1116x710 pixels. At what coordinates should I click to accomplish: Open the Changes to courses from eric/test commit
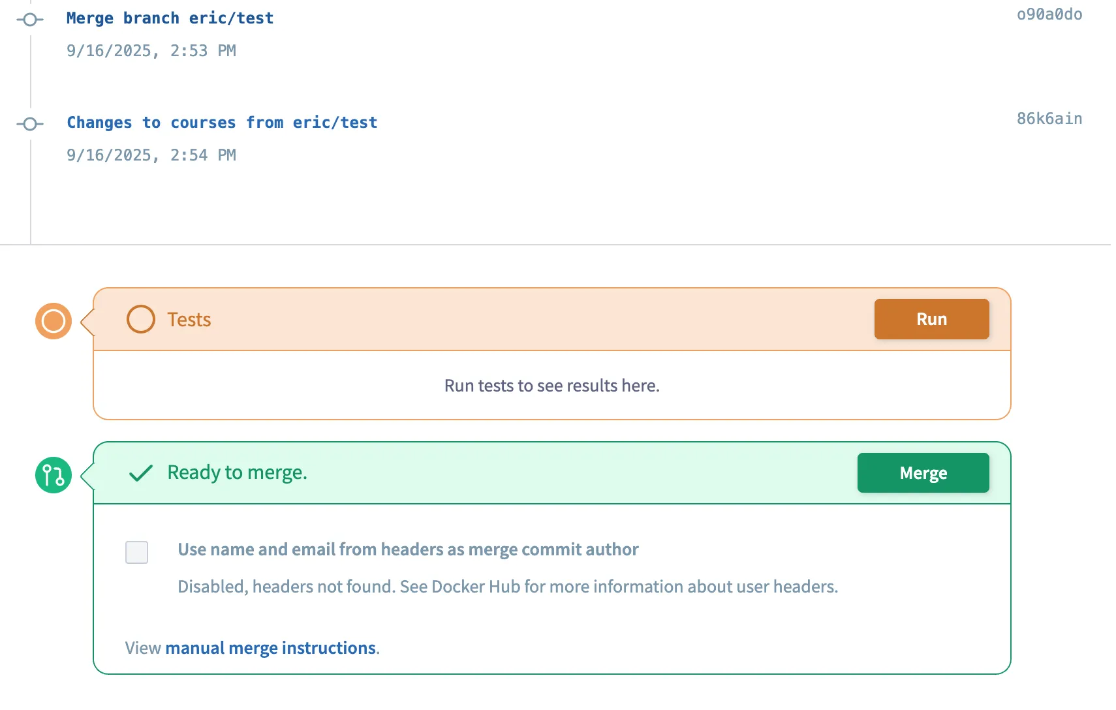pyautogui.click(x=222, y=122)
